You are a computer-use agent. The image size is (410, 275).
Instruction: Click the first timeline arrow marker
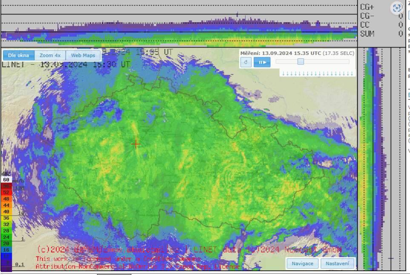283,74
